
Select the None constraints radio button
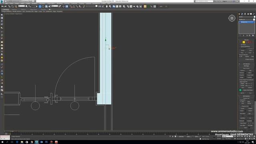click(x=240, y=102)
